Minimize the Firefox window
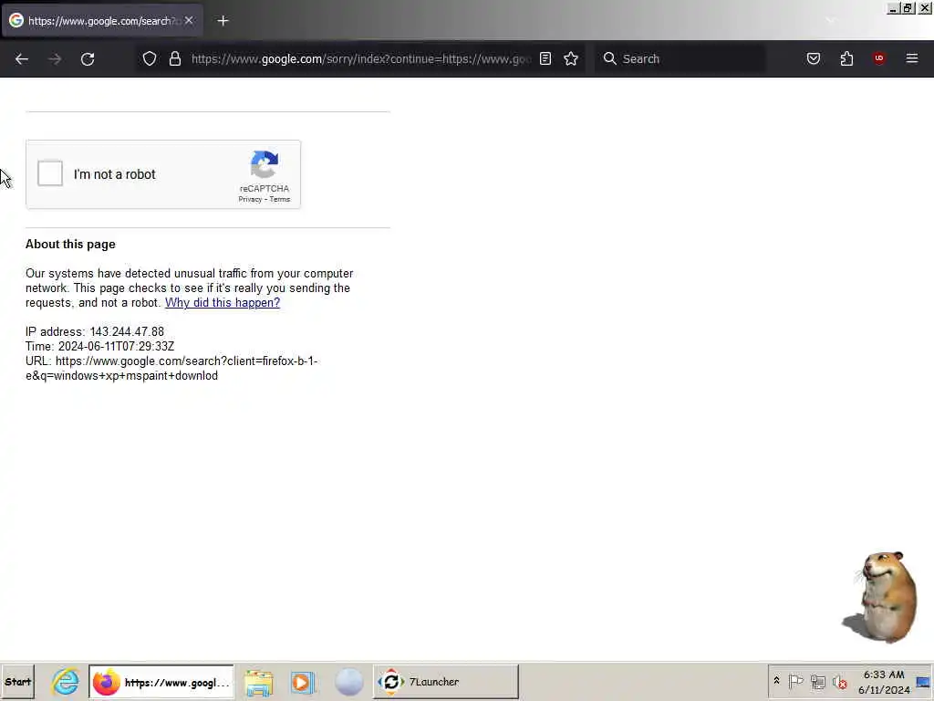 click(x=892, y=8)
